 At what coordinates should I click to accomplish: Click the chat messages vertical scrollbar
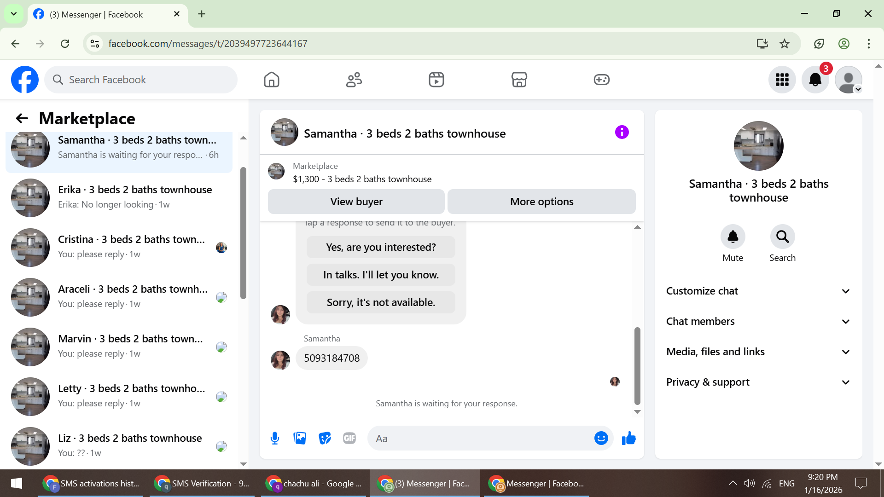637,365
